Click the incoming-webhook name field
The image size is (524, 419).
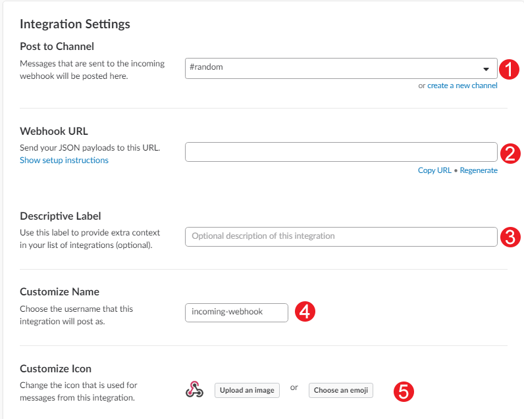click(236, 312)
